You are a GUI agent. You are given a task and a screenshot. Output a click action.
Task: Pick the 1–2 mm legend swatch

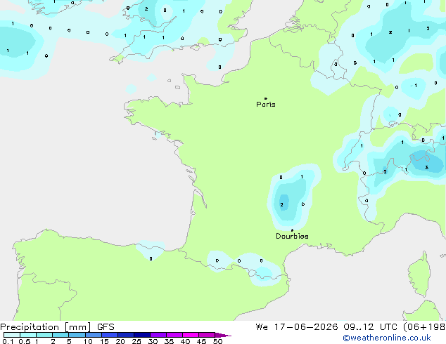[x=44, y=335]
